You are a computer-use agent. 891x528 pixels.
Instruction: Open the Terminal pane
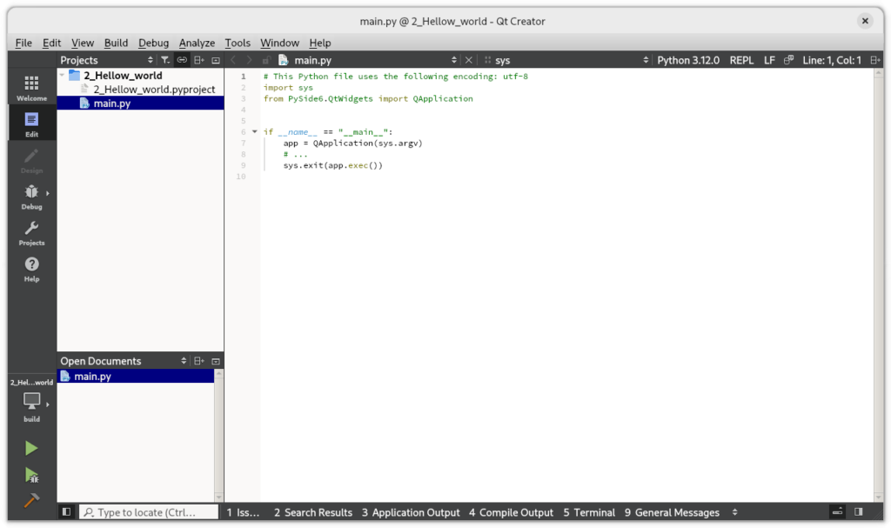point(589,512)
